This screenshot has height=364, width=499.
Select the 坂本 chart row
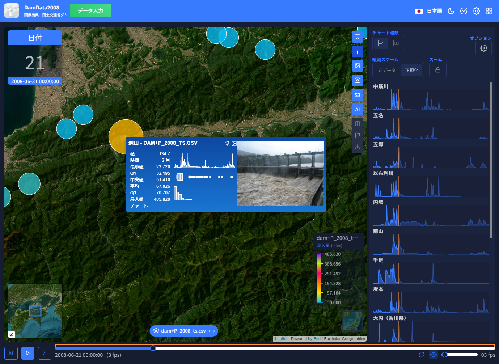431,300
